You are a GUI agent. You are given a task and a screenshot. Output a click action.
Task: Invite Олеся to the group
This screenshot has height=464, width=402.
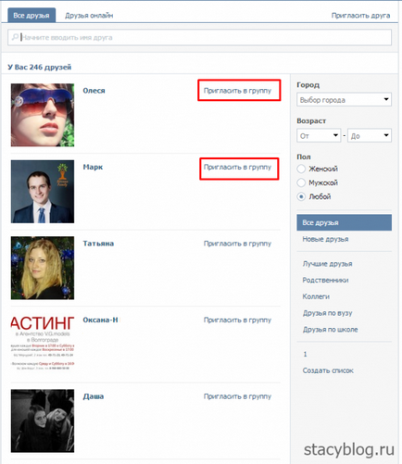237,91
